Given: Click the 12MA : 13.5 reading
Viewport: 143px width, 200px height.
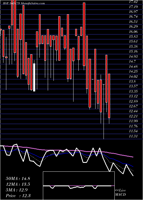Looking at the screenshot, I should (x=18, y=184).
